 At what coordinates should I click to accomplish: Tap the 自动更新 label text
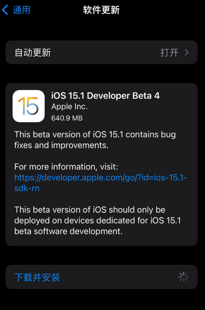[33, 53]
